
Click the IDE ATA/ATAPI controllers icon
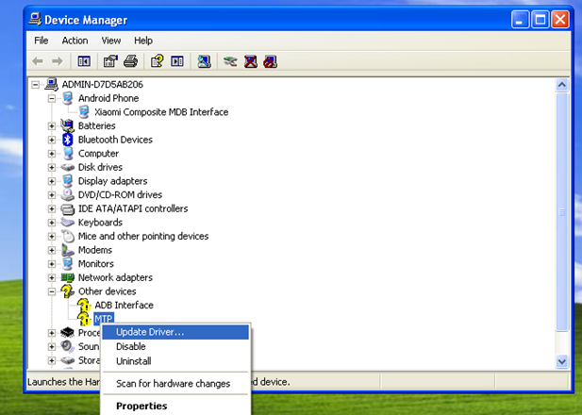tap(68, 209)
